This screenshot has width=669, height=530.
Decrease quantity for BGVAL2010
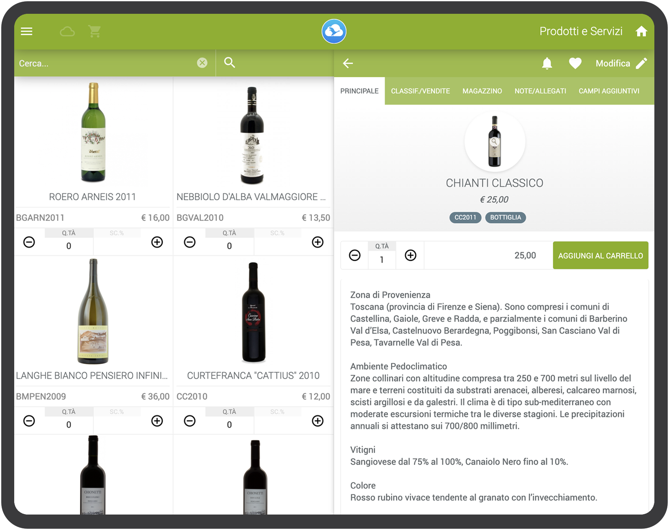pyautogui.click(x=190, y=242)
